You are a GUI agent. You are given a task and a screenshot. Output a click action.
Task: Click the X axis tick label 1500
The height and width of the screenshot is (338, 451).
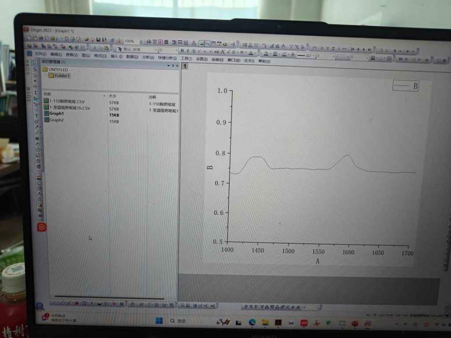tap(288, 251)
